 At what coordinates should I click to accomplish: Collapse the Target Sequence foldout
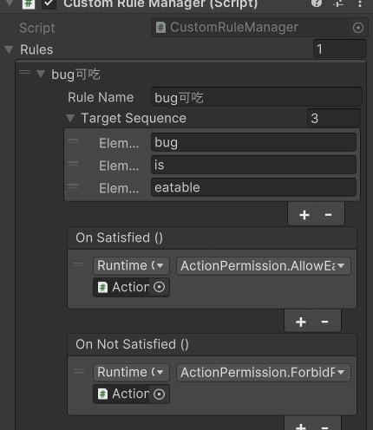pos(70,118)
